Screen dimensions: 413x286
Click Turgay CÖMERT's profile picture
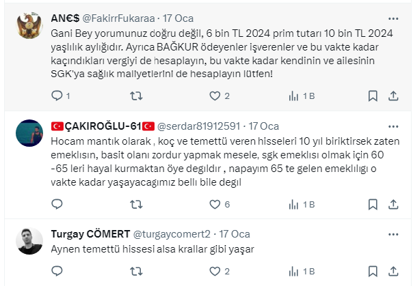coord(29,241)
